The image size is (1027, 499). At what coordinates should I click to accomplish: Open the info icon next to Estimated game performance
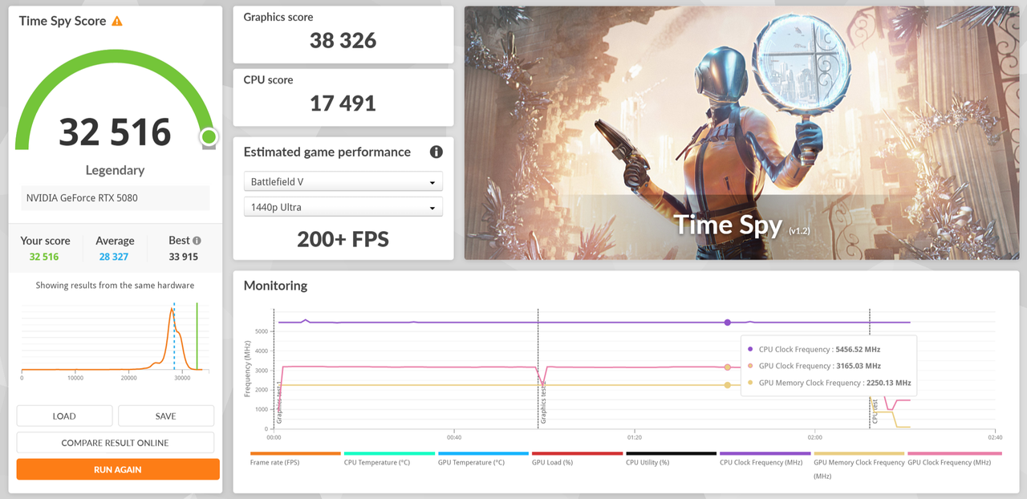tap(436, 152)
